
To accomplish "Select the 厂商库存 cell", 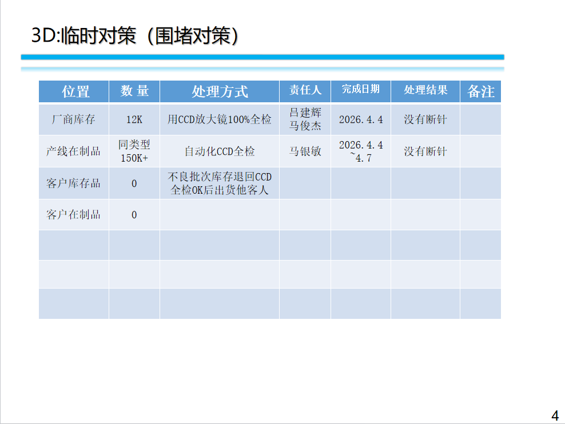I will pyautogui.click(x=74, y=119).
